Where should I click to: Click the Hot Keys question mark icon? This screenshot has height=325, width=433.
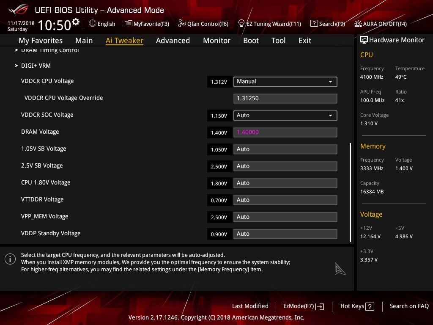(370, 306)
